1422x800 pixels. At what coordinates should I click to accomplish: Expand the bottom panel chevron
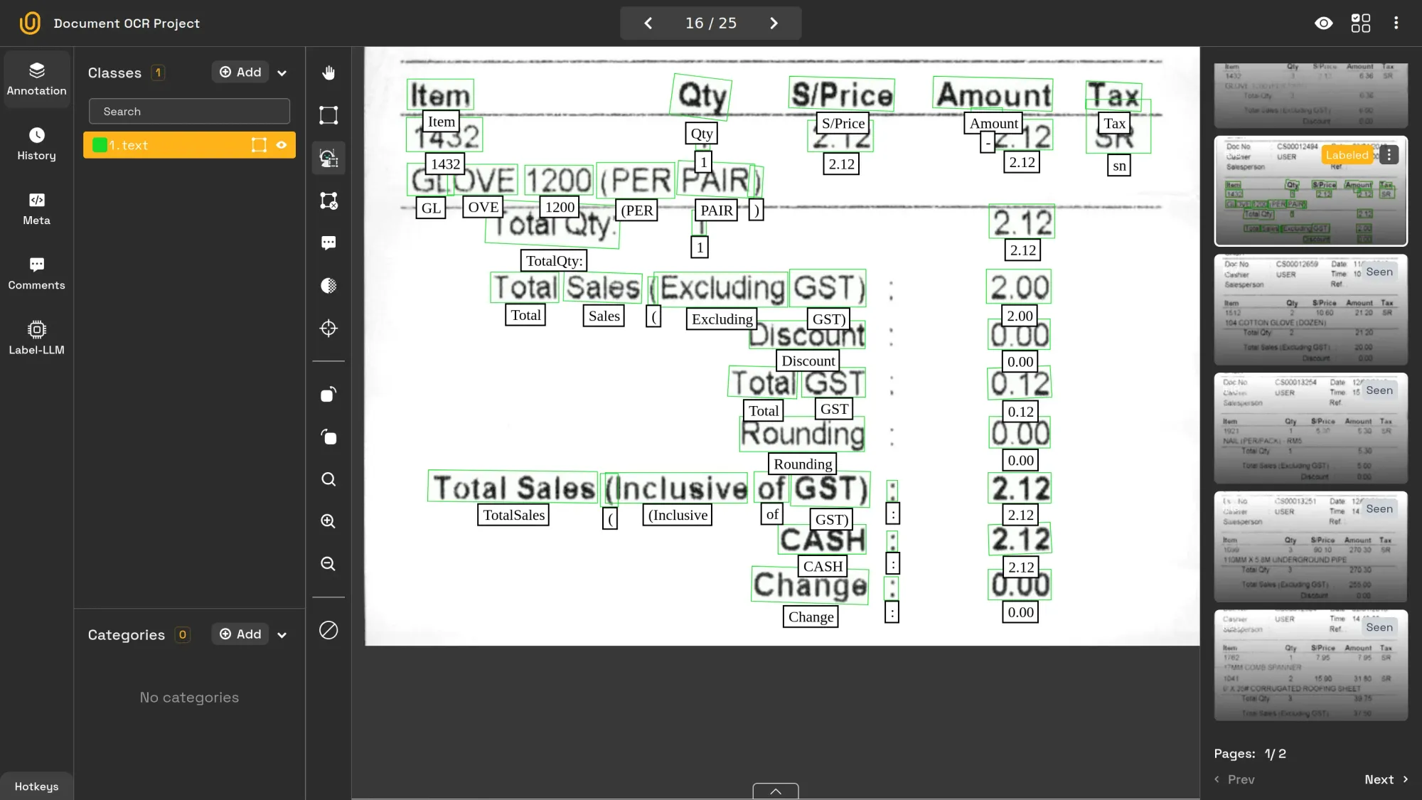pyautogui.click(x=774, y=791)
